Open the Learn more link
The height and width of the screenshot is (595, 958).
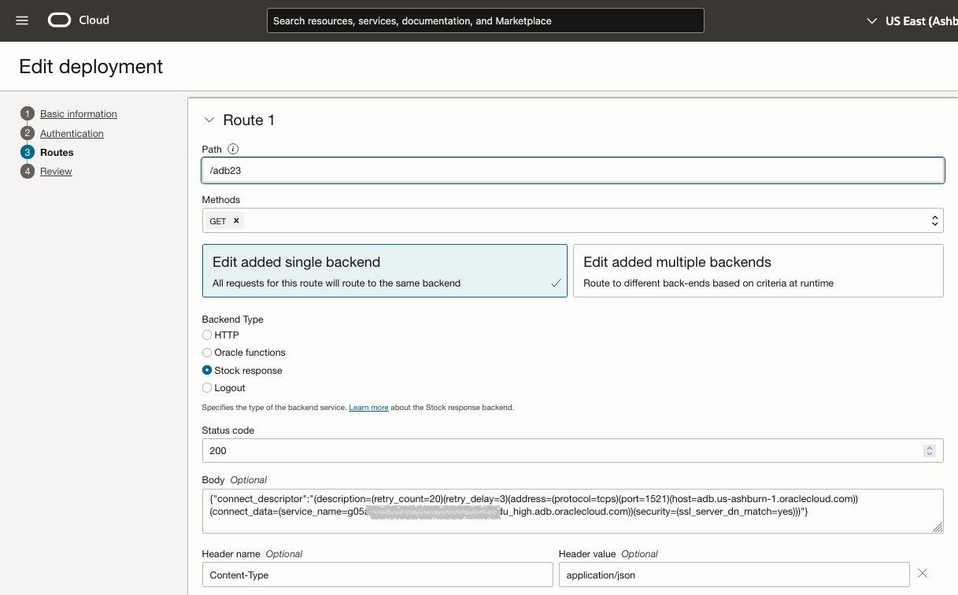coord(368,408)
